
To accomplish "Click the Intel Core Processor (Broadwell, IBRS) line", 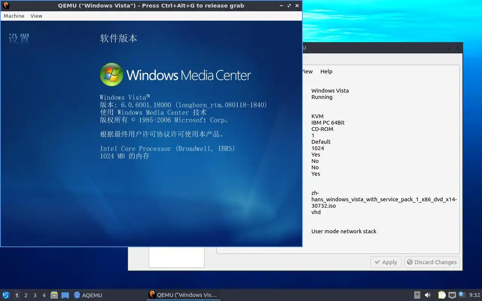I will pyautogui.click(x=168, y=149).
